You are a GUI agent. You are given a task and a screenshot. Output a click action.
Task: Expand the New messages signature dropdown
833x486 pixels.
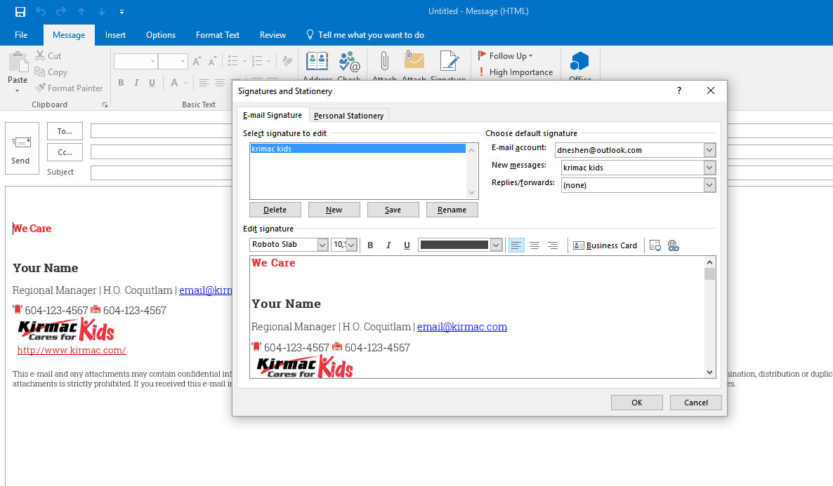point(709,168)
